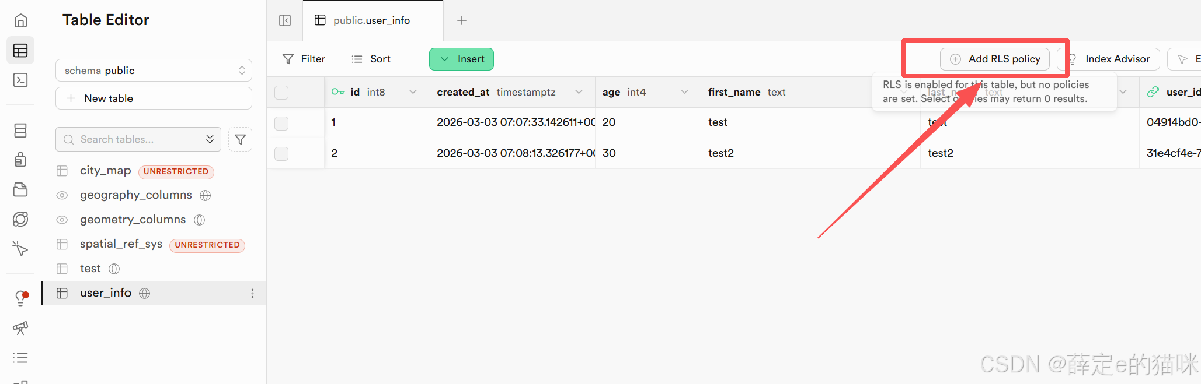Open the last_name column dropdown arrow
This screenshot has width=1201, height=384.
pos(1123,92)
